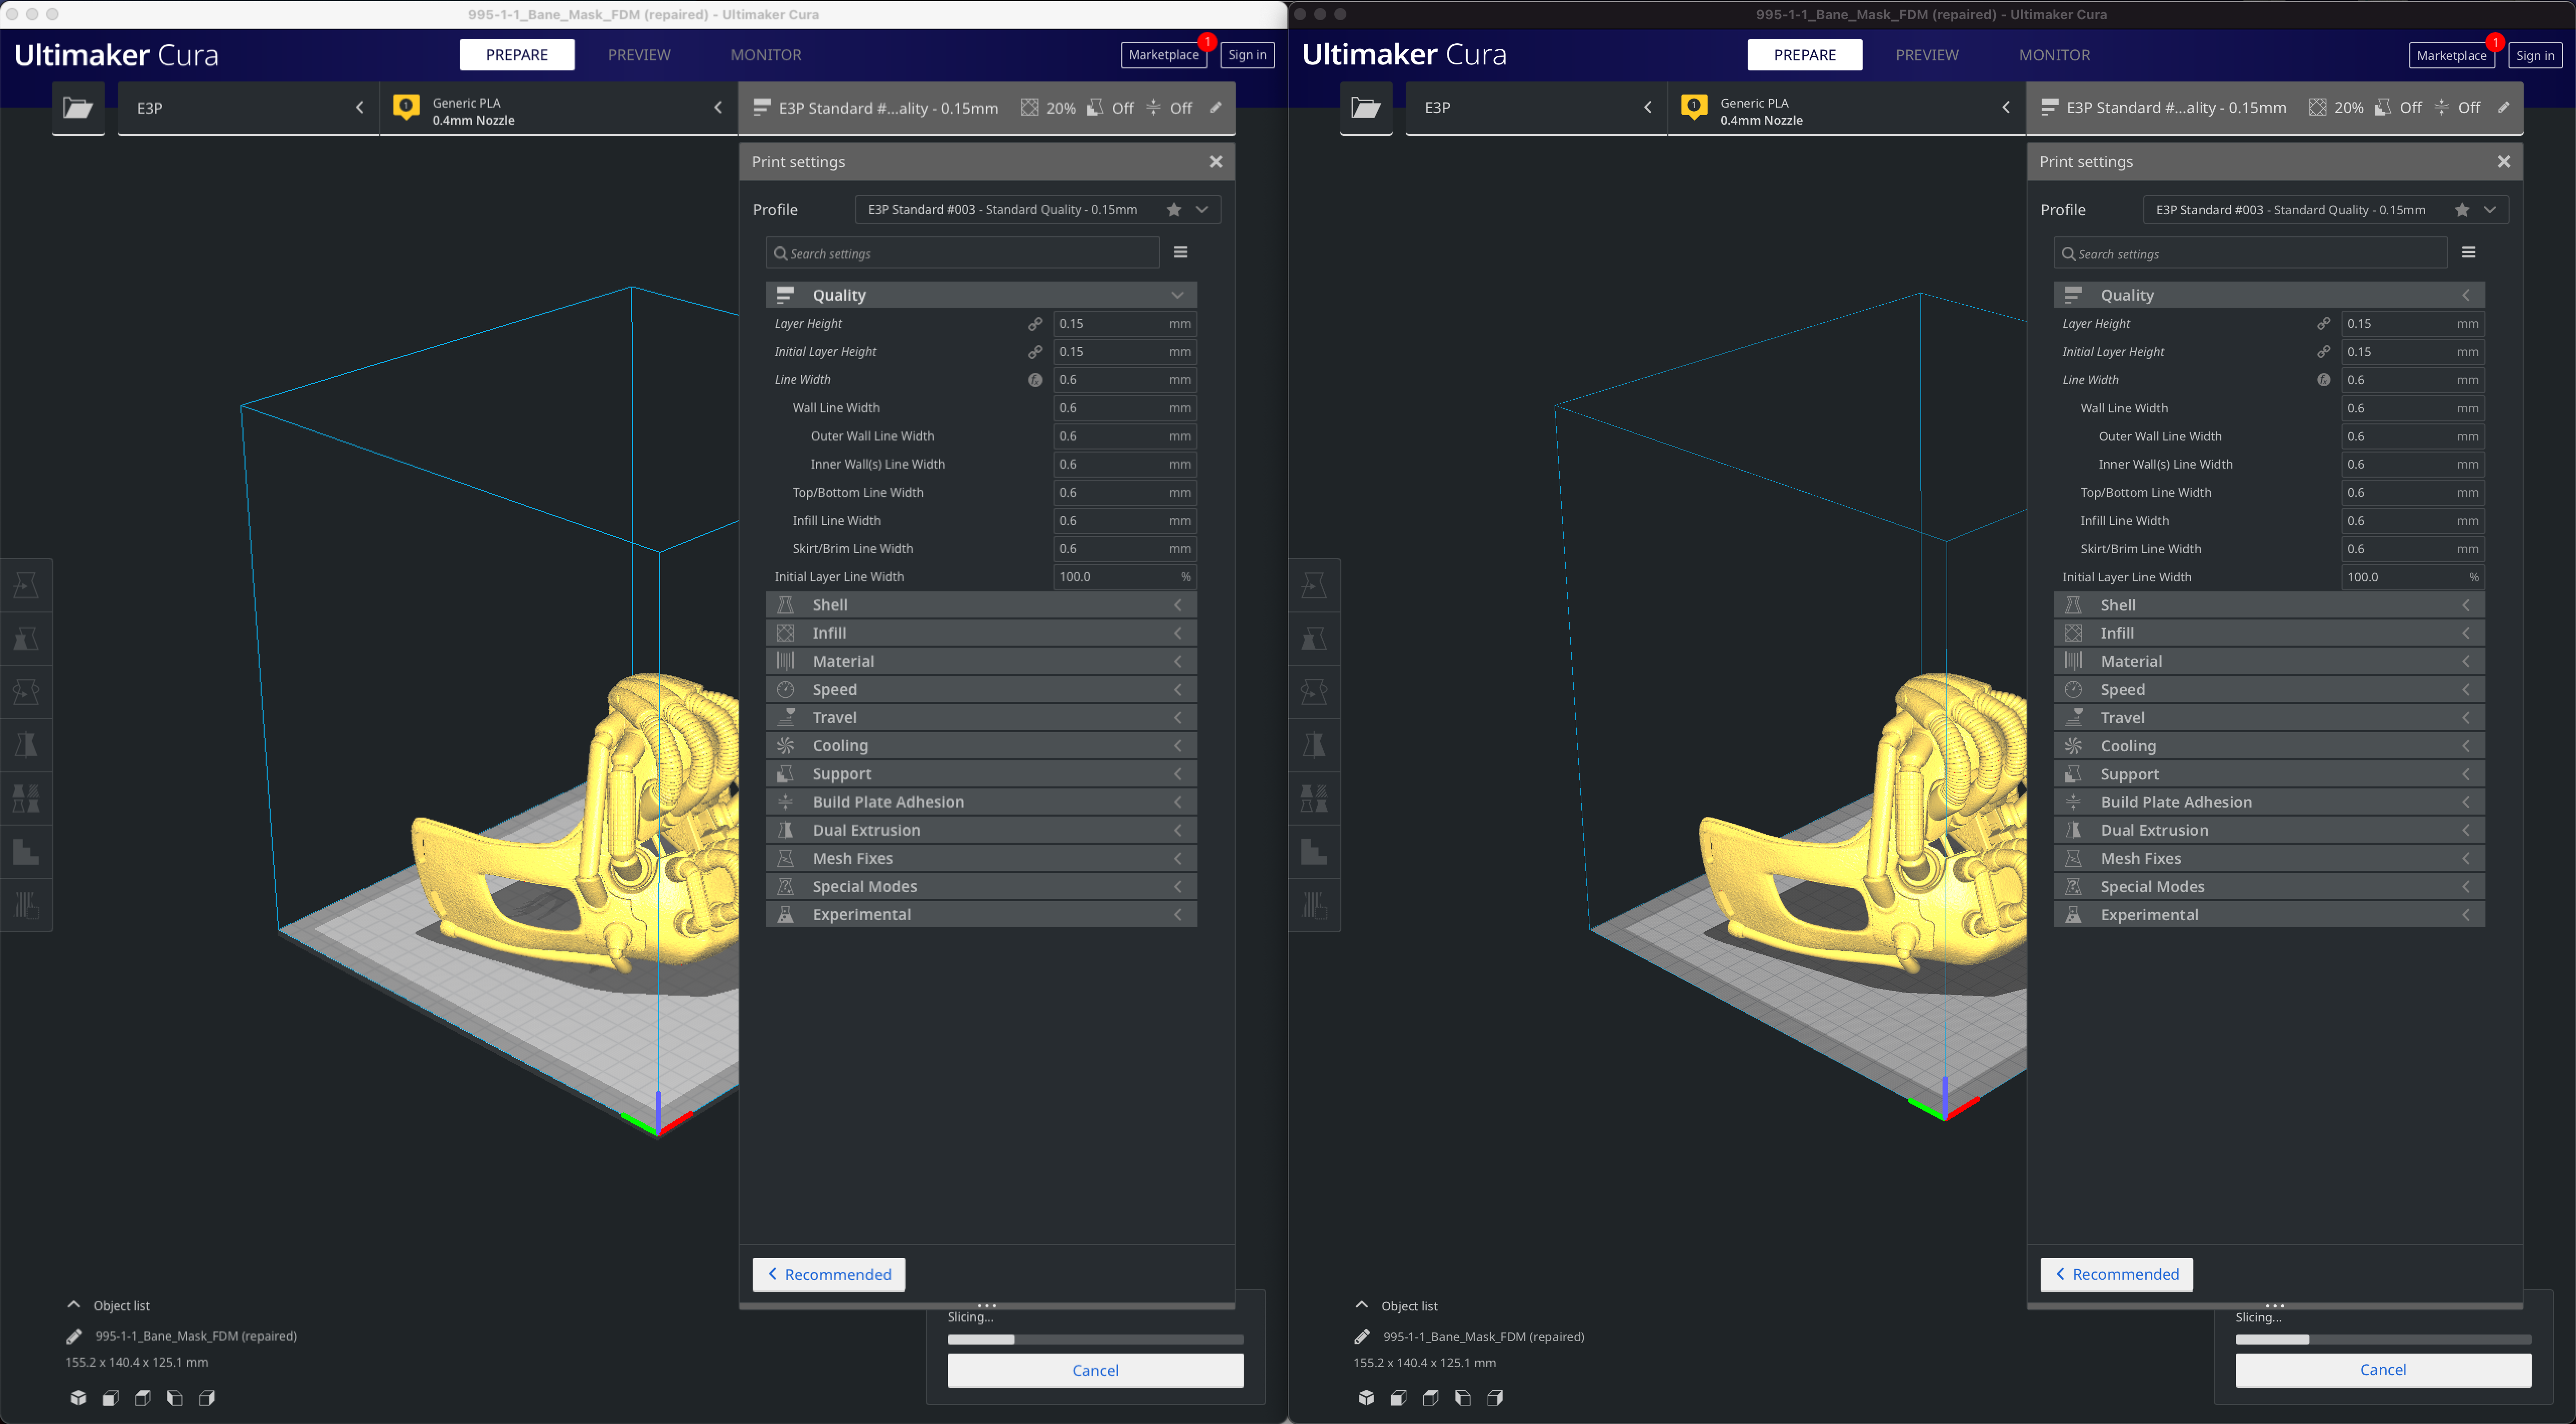
Task: Toggle Layer Height link icon in left window
Action: click(1035, 324)
